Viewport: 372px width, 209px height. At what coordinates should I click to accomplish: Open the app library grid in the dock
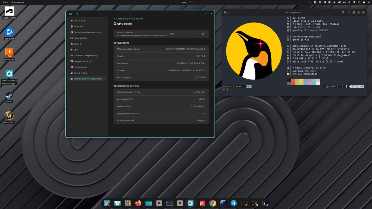pyautogui.click(x=128, y=203)
